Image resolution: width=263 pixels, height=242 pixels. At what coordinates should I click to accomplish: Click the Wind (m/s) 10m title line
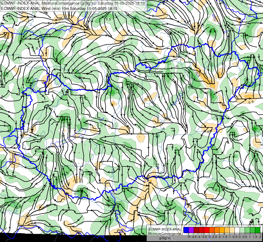(59, 8)
